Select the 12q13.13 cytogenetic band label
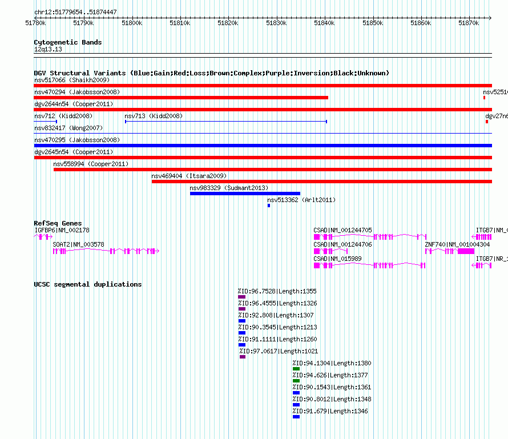This screenshot has width=508, height=439. pos(48,49)
